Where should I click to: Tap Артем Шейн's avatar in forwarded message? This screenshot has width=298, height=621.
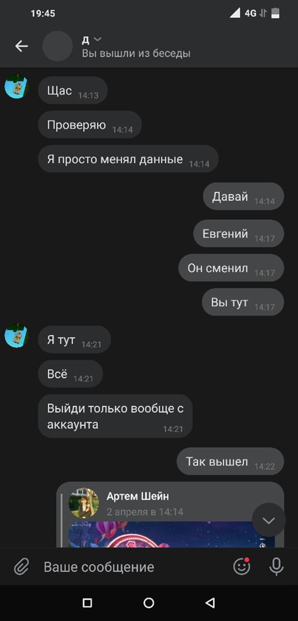[x=84, y=503]
